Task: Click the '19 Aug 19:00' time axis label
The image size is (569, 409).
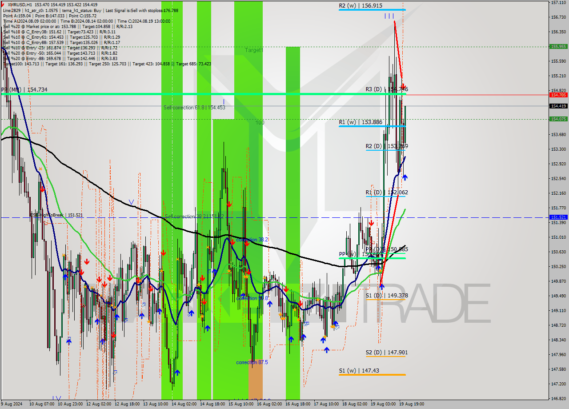Action: tap(412, 404)
